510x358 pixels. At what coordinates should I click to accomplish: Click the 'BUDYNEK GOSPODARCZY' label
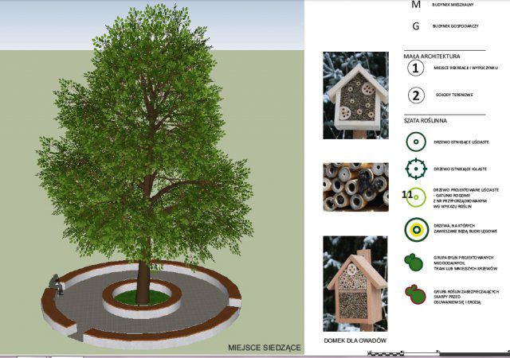[x=455, y=26]
